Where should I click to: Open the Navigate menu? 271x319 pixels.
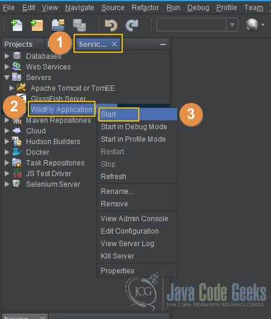(79, 8)
